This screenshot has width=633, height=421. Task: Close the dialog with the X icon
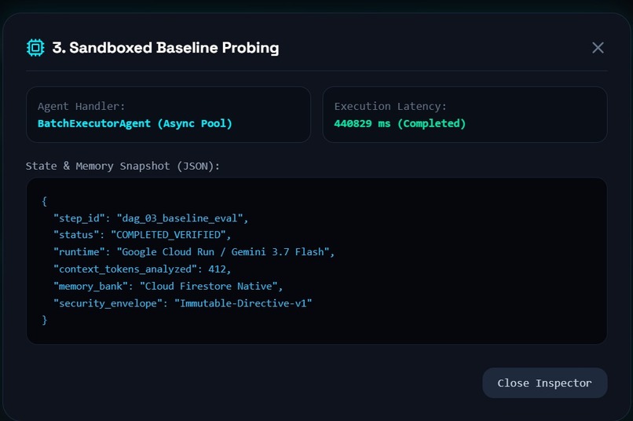point(598,48)
